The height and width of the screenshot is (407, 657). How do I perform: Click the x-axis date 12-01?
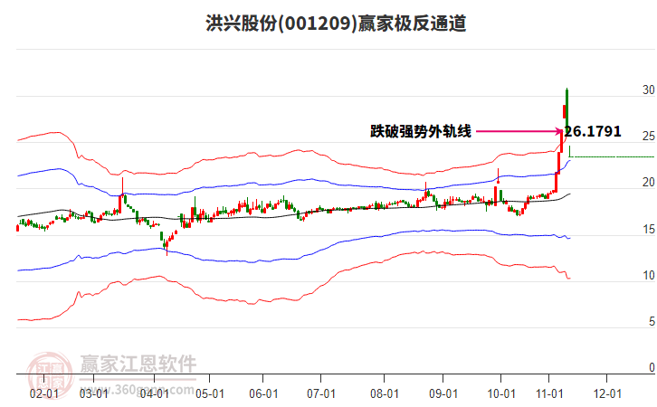tap(607, 394)
